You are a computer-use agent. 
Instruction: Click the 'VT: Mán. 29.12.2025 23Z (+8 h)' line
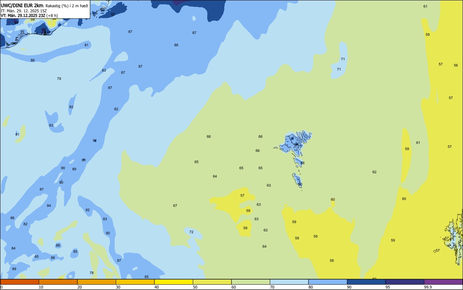click(x=29, y=16)
